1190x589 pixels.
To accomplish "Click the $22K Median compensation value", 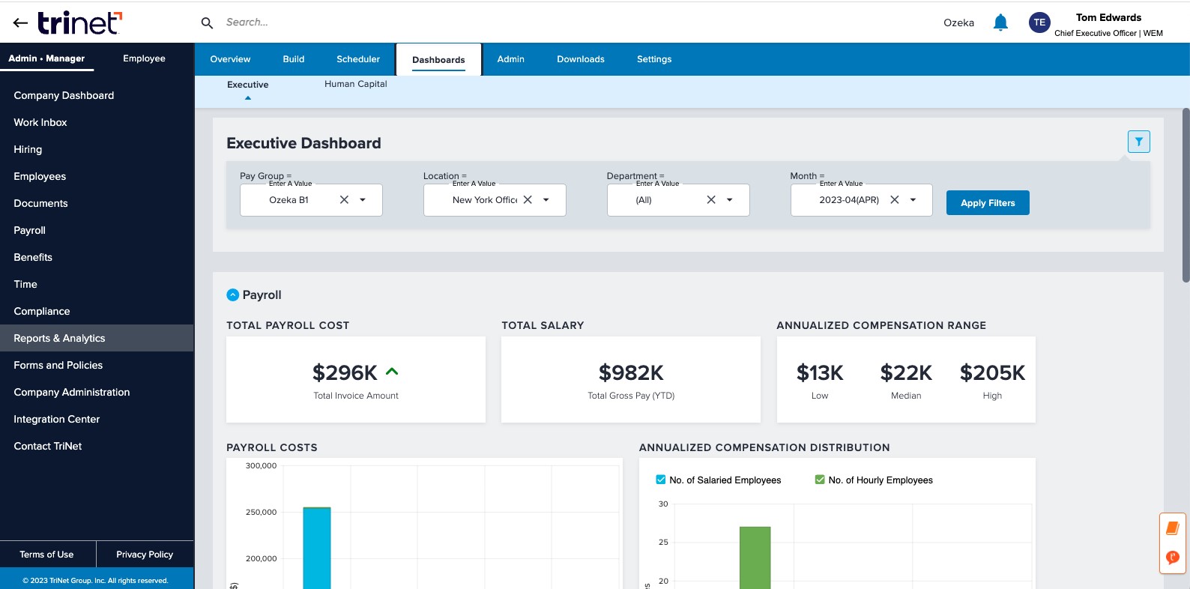I will click(x=906, y=372).
